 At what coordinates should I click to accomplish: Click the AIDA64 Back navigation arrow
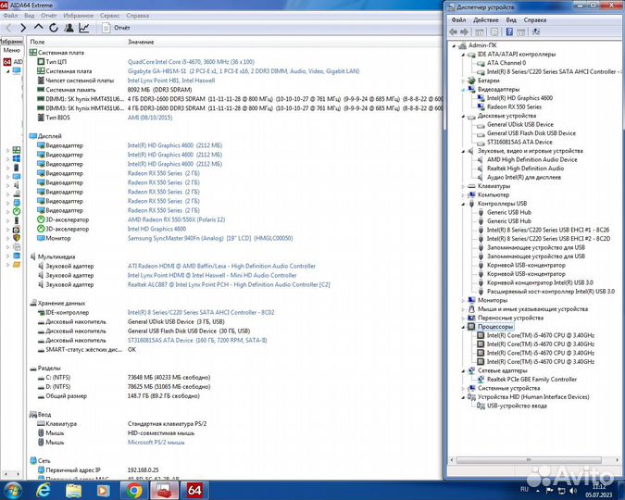pyautogui.click(x=8, y=28)
